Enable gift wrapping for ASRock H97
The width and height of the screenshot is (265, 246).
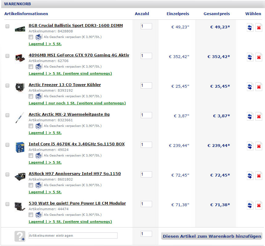tap(31, 185)
